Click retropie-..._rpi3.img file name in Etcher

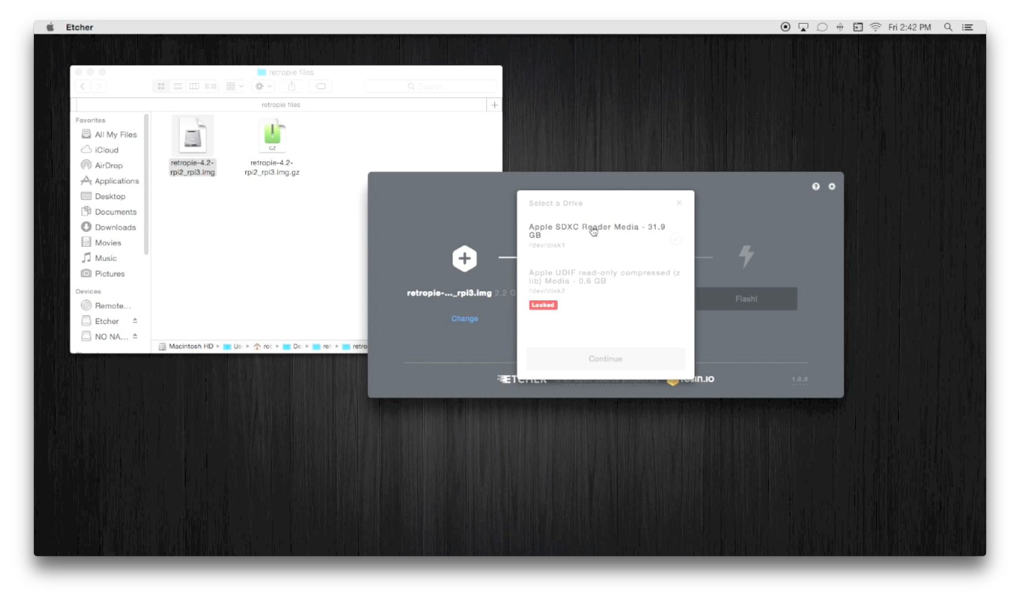coord(449,293)
